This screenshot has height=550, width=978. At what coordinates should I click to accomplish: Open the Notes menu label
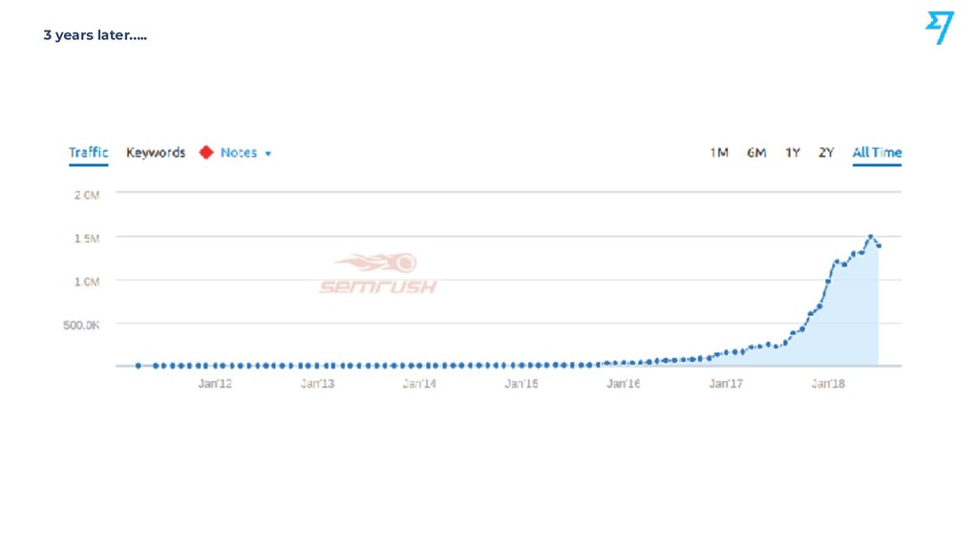(x=238, y=153)
